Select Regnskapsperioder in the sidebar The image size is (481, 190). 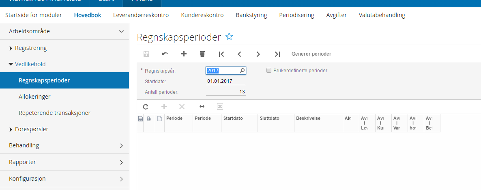pyautogui.click(x=64, y=80)
